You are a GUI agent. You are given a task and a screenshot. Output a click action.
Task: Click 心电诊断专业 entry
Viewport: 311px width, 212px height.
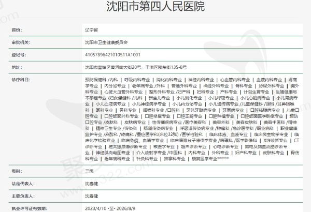tap(225, 147)
